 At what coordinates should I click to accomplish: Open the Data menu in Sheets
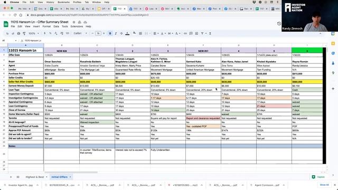point(56,26)
